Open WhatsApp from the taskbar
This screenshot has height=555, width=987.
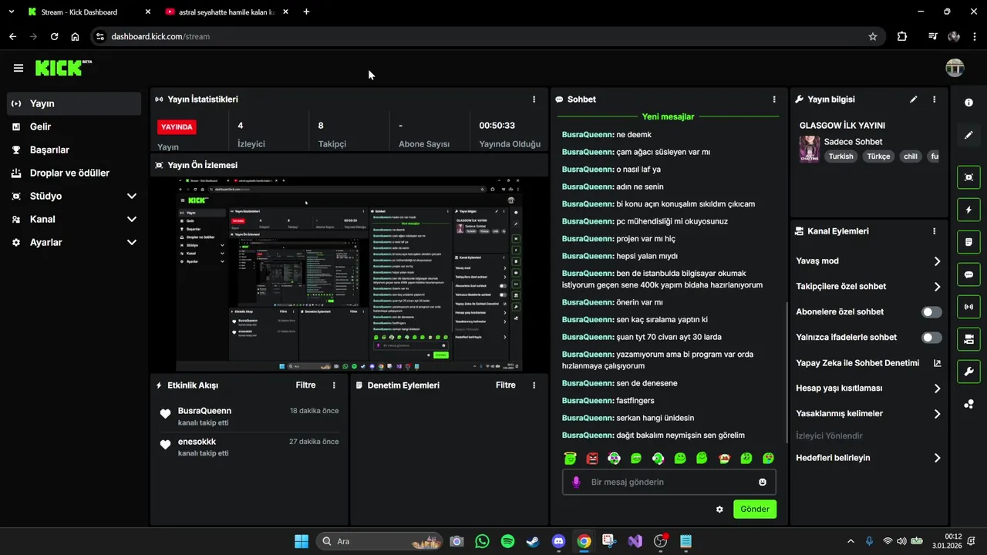(x=483, y=542)
